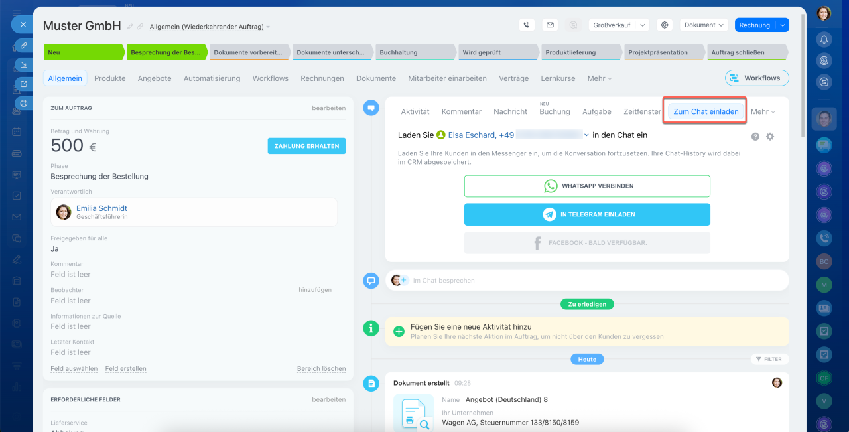849x432 pixels.
Task: Click the help question mark icon
Action: [755, 136]
